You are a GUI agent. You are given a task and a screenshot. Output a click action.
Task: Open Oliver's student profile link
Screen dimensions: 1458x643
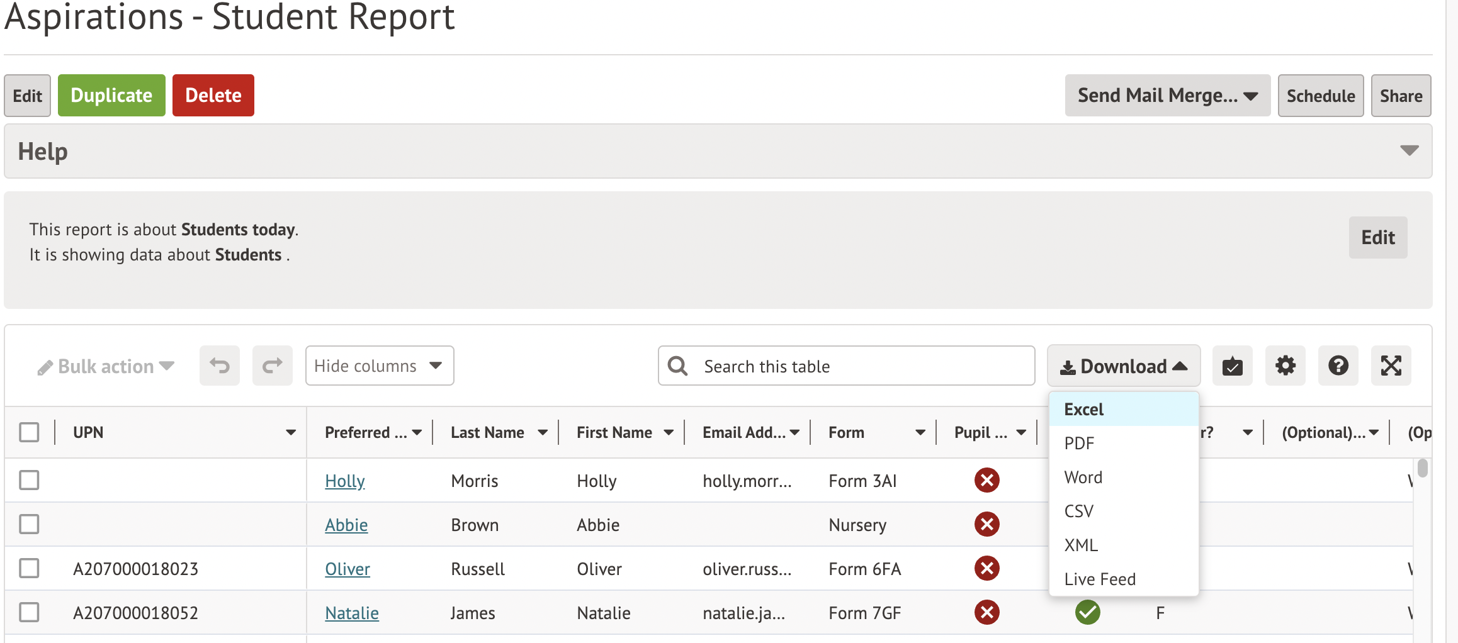pyautogui.click(x=347, y=569)
